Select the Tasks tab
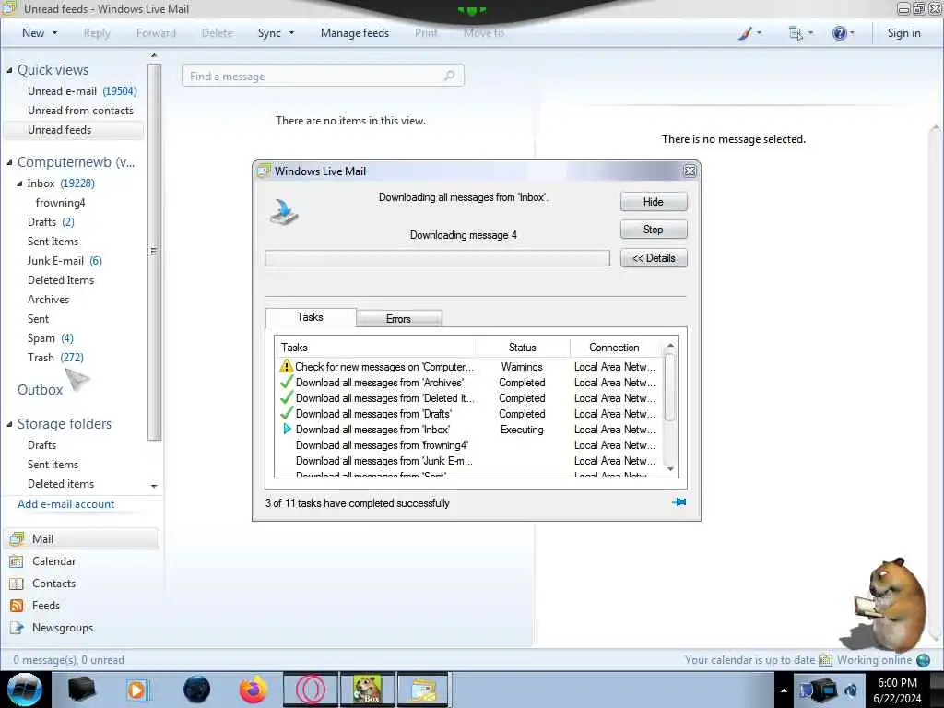This screenshot has width=944, height=708. 310,317
